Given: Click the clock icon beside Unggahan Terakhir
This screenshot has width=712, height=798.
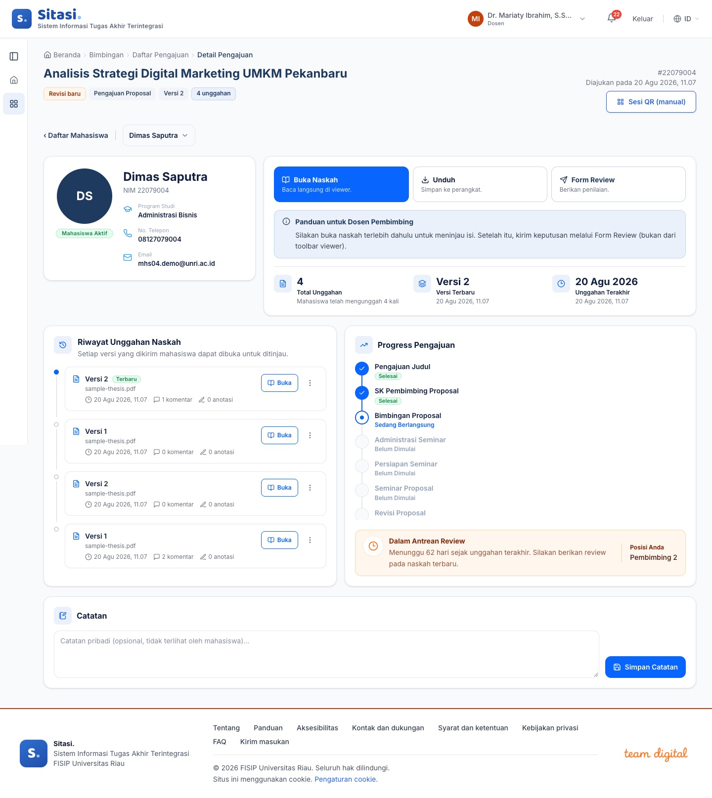Looking at the screenshot, I should click(x=561, y=284).
